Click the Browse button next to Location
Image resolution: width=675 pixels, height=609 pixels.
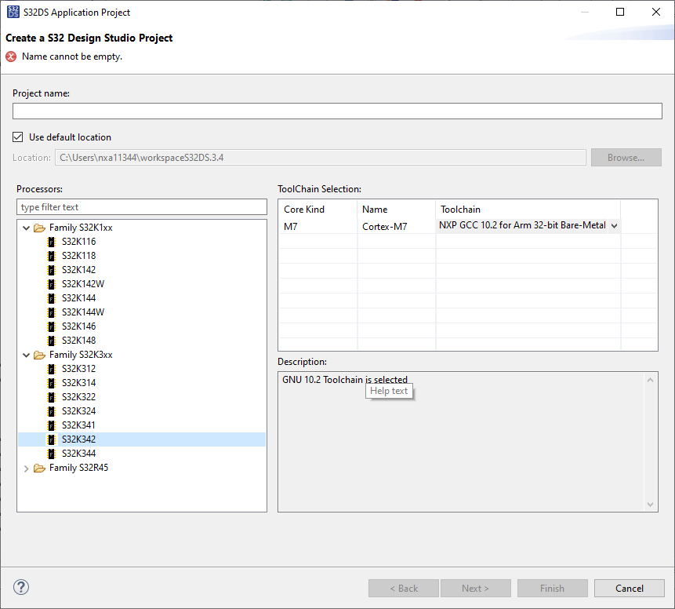pos(626,157)
